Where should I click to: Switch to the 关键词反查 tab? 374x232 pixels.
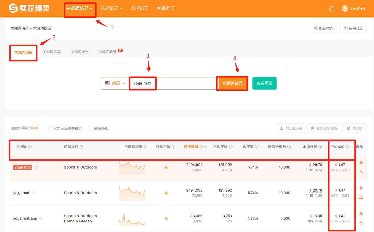point(79,52)
